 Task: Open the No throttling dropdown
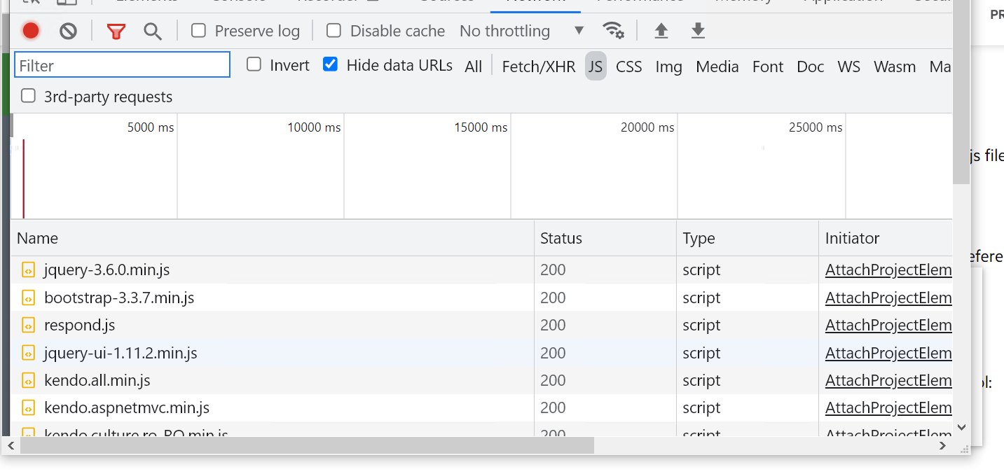pyautogui.click(x=521, y=31)
